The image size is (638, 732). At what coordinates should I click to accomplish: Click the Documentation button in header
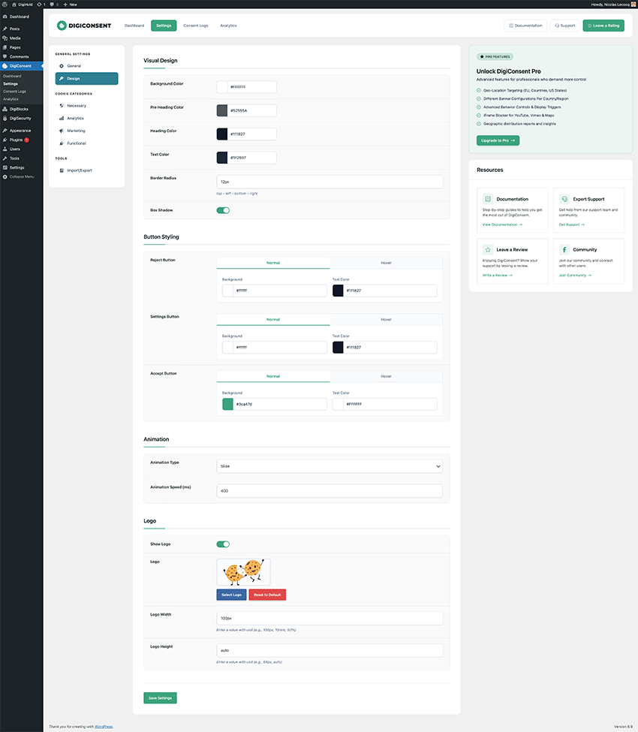(x=525, y=26)
